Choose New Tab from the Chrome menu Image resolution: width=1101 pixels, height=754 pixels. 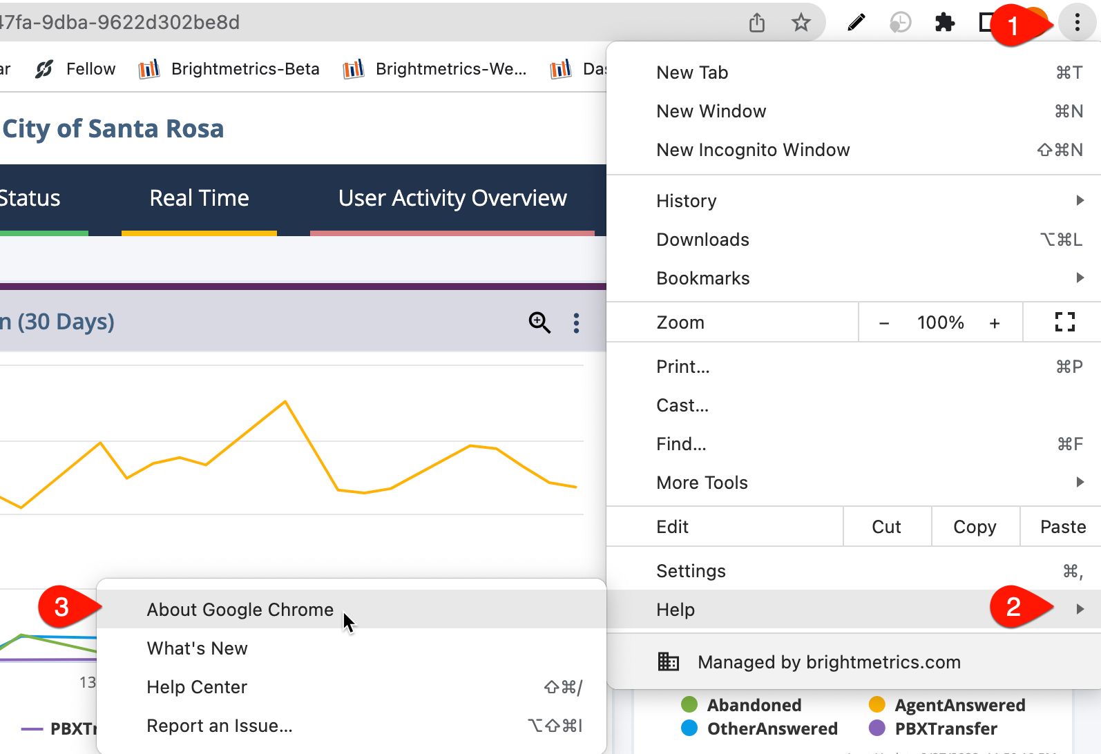(854, 72)
